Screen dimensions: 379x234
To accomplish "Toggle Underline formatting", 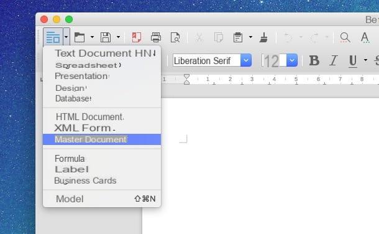I will pos(353,61).
